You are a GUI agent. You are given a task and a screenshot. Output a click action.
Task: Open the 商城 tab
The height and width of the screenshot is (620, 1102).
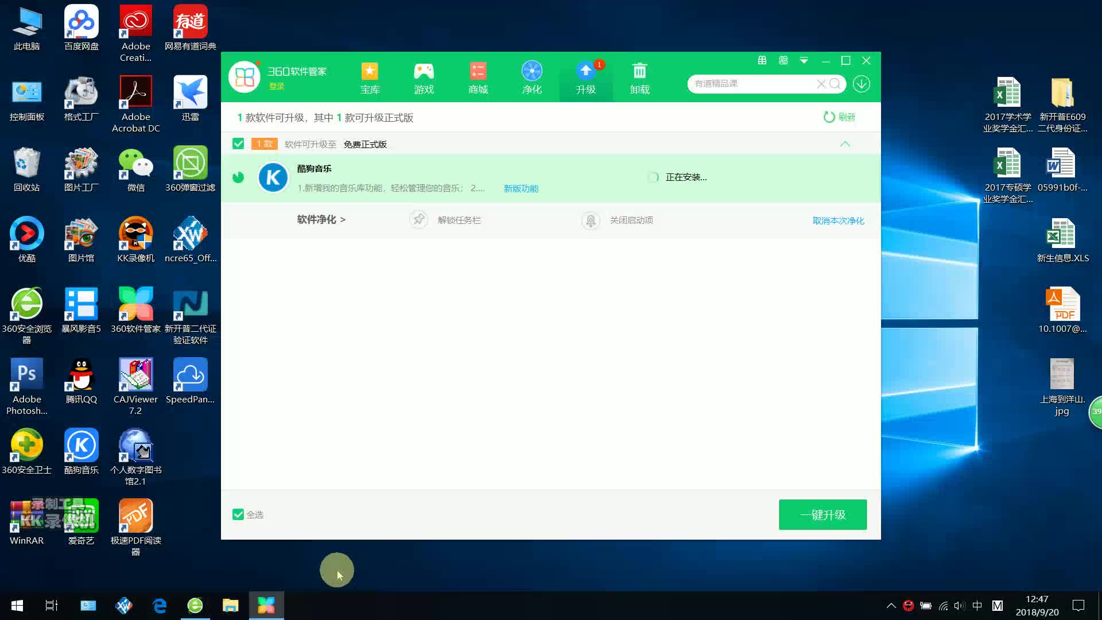478,78
